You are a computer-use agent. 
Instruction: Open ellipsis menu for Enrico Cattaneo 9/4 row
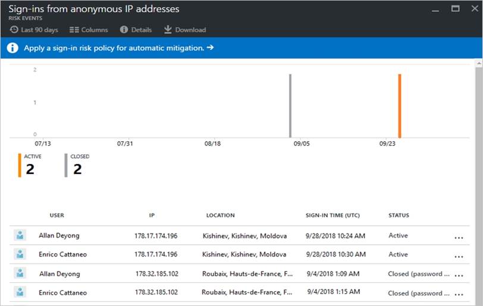pos(458,294)
